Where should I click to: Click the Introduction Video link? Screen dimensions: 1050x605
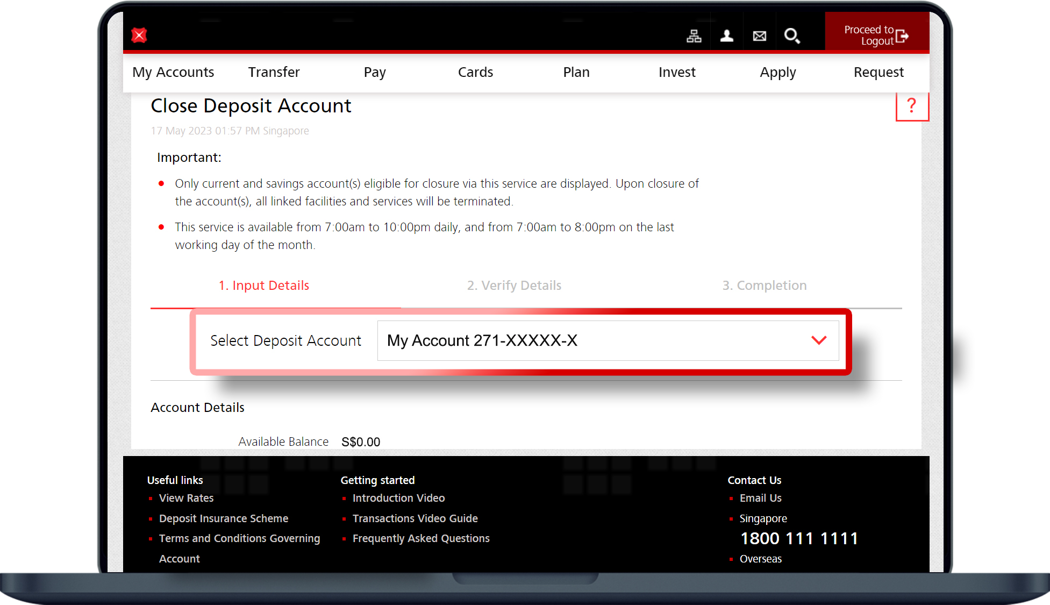[398, 498]
